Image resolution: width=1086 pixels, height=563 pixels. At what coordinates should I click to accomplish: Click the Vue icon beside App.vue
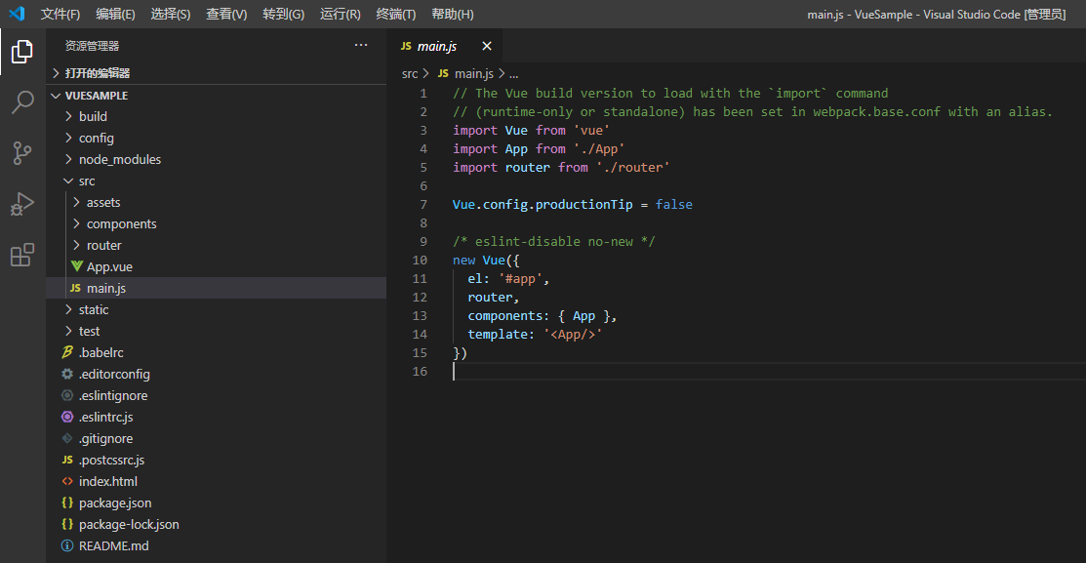coord(77,266)
